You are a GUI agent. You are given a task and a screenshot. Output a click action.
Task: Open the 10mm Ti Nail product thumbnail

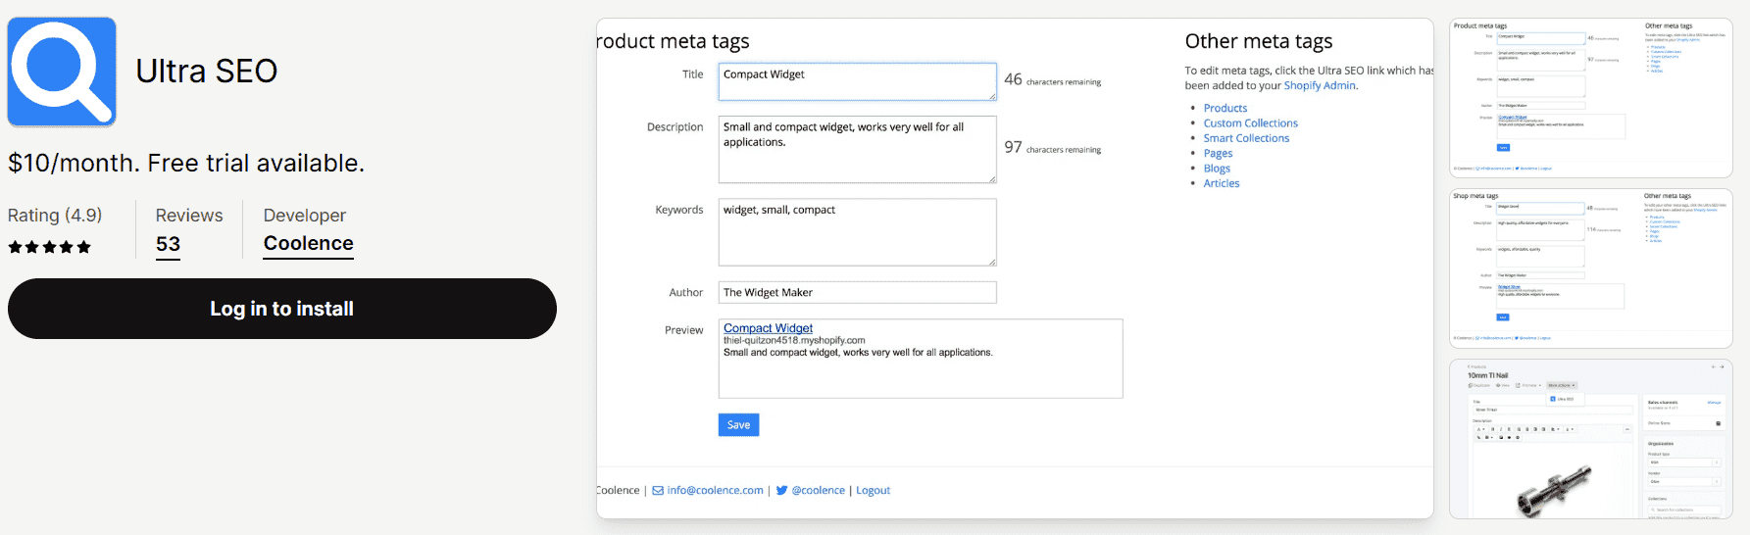(1590, 439)
